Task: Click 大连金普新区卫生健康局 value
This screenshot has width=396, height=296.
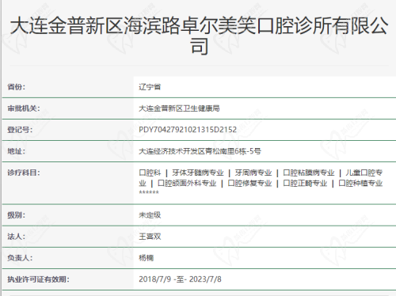Action: click(179, 108)
